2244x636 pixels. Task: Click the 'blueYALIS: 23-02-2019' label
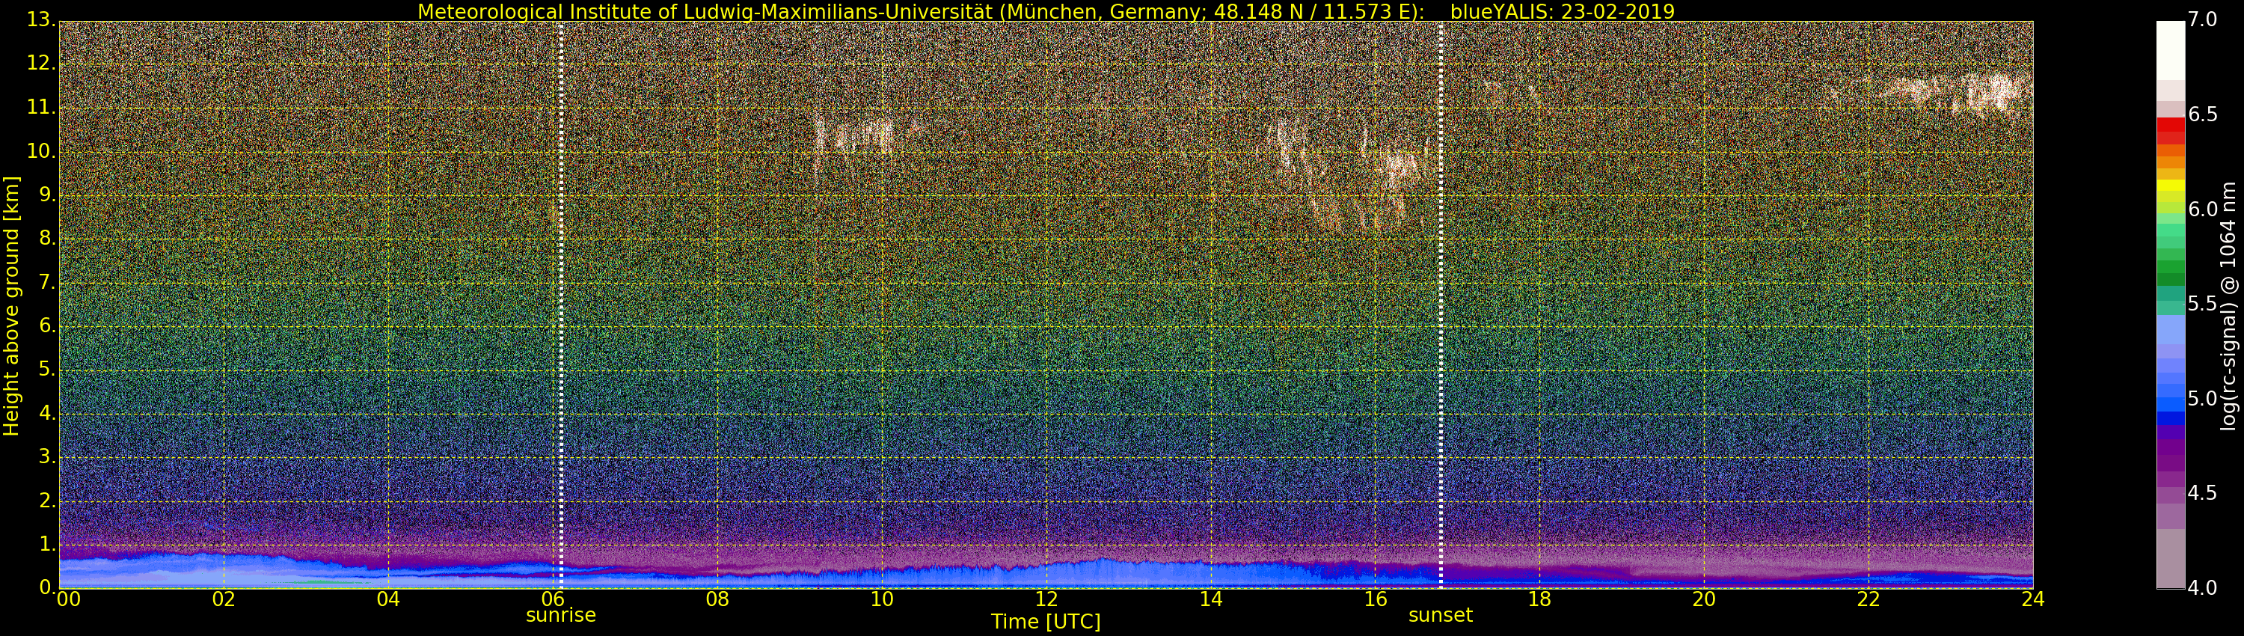tap(1562, 11)
